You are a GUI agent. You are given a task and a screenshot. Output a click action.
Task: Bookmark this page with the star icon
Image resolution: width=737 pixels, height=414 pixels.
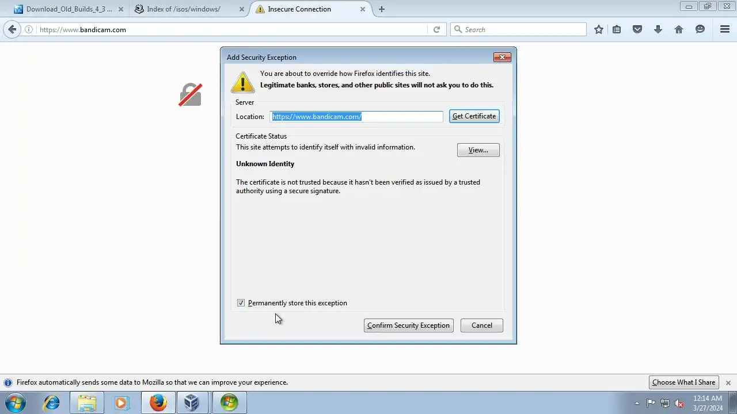click(599, 29)
